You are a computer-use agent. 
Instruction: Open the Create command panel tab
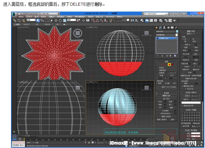pyautogui.click(x=157, y=28)
